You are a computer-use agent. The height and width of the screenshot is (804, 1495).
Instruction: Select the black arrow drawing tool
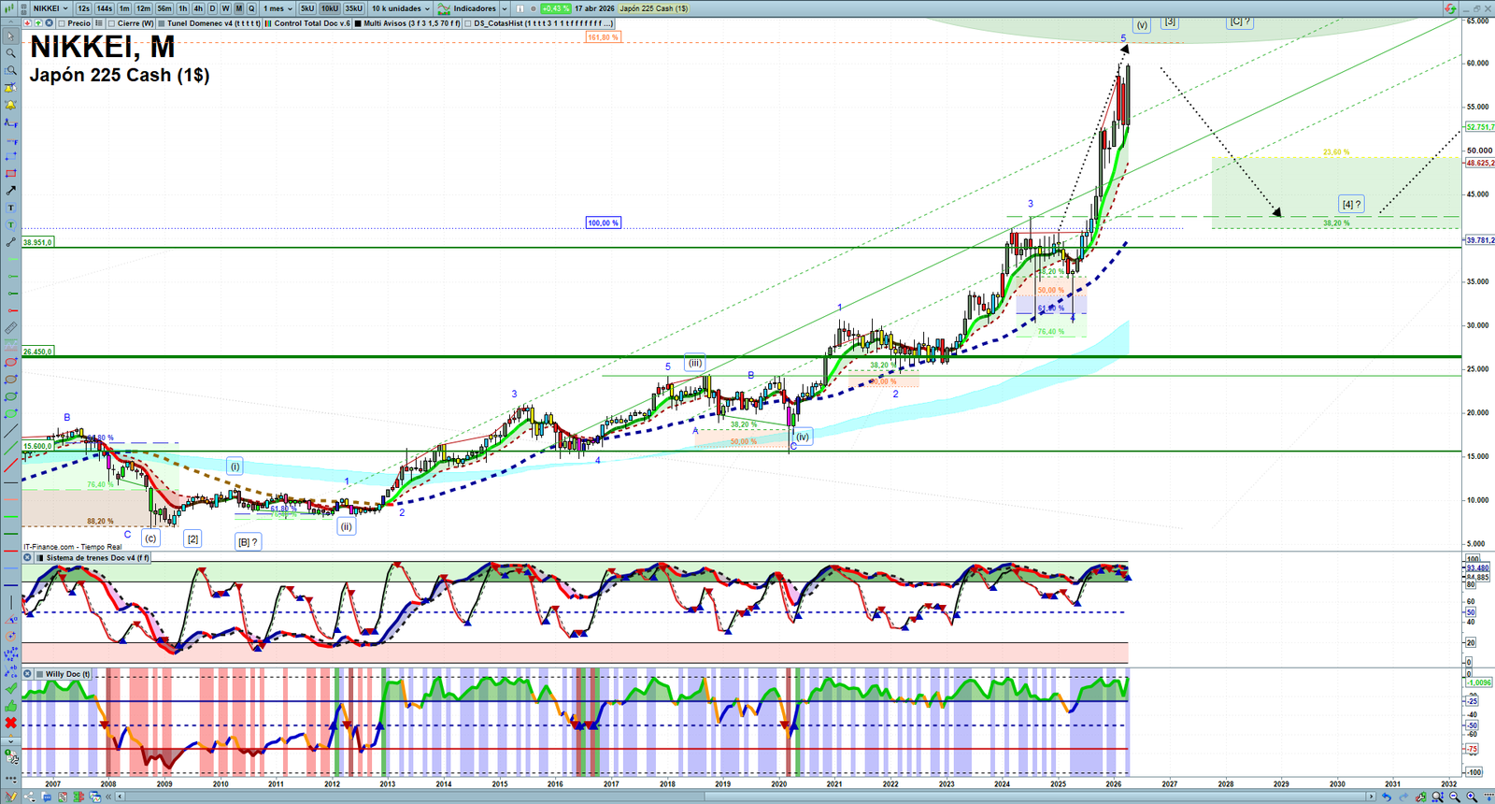(11, 191)
